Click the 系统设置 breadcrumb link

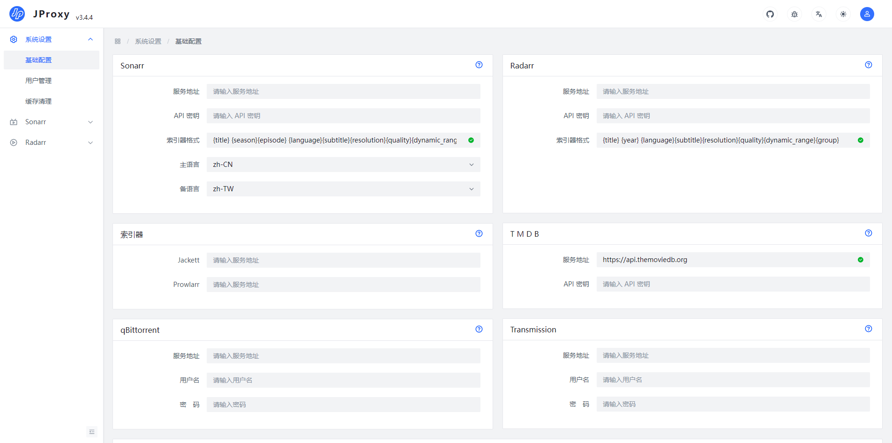(x=148, y=41)
